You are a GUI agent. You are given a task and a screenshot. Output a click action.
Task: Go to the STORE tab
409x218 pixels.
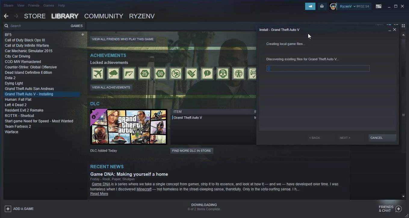click(35, 16)
